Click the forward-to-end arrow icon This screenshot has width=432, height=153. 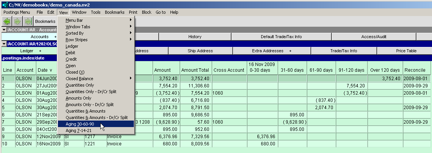point(28,21)
